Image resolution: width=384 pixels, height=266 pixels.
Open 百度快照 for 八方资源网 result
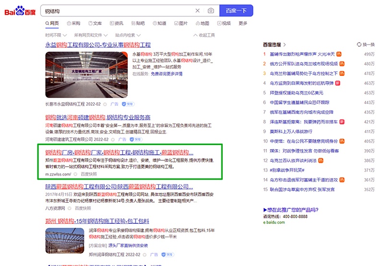click(x=83, y=208)
